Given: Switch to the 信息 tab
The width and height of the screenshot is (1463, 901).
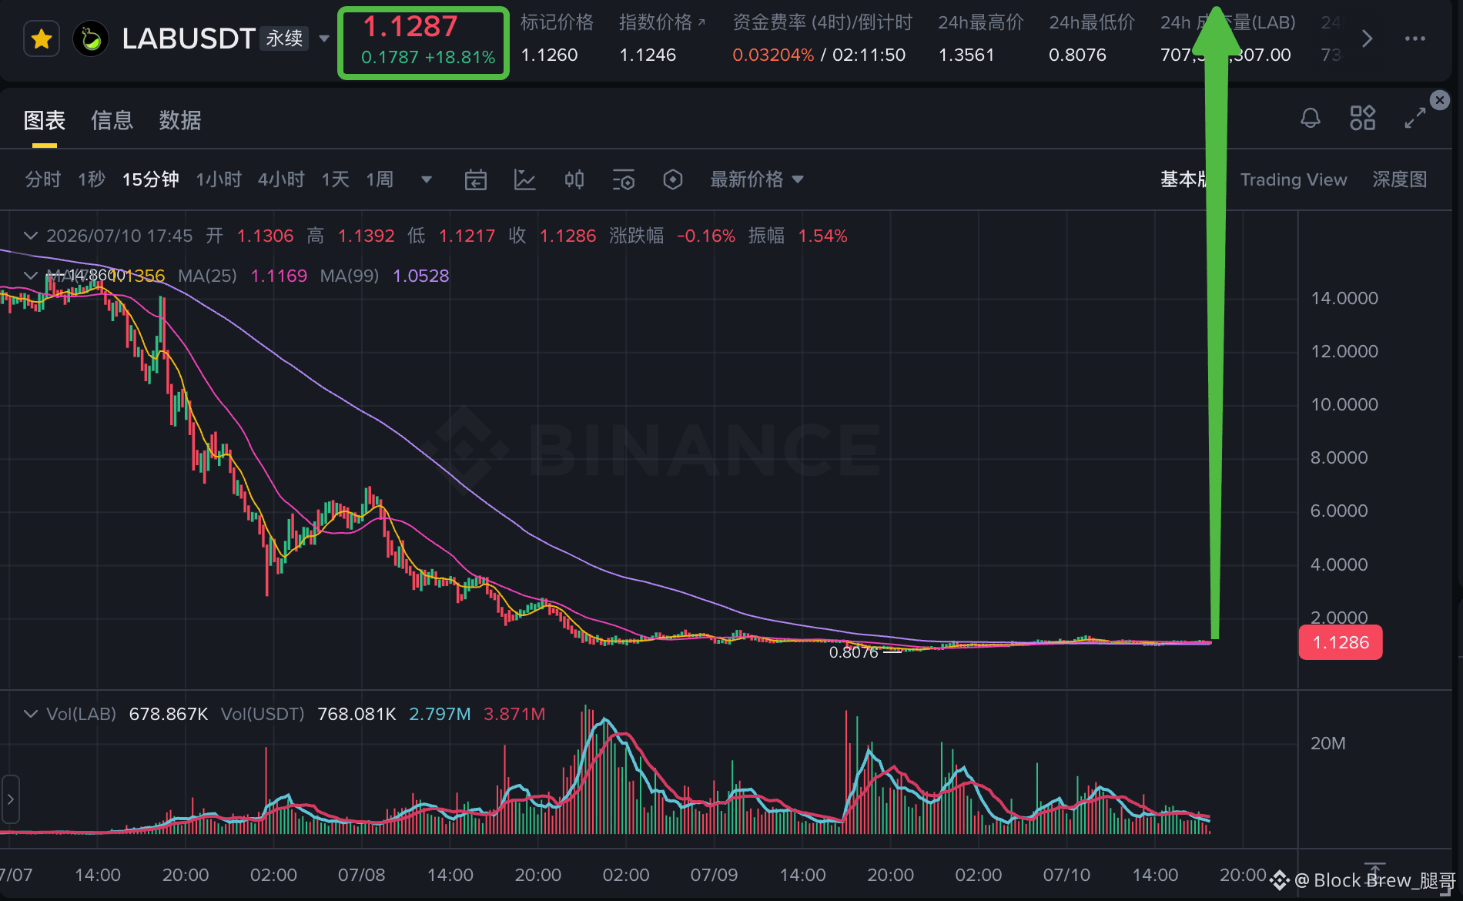Looking at the screenshot, I should [x=112, y=120].
